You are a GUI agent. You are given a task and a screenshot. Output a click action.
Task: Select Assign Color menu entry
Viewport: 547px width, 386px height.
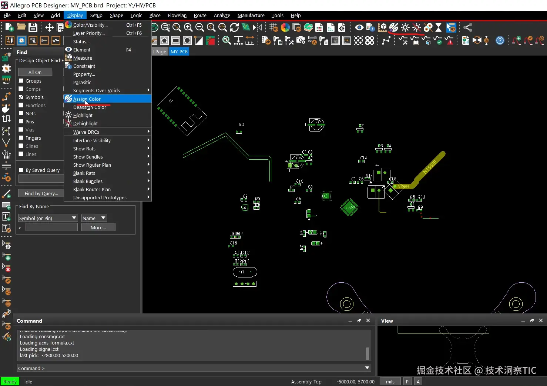[x=108, y=99]
